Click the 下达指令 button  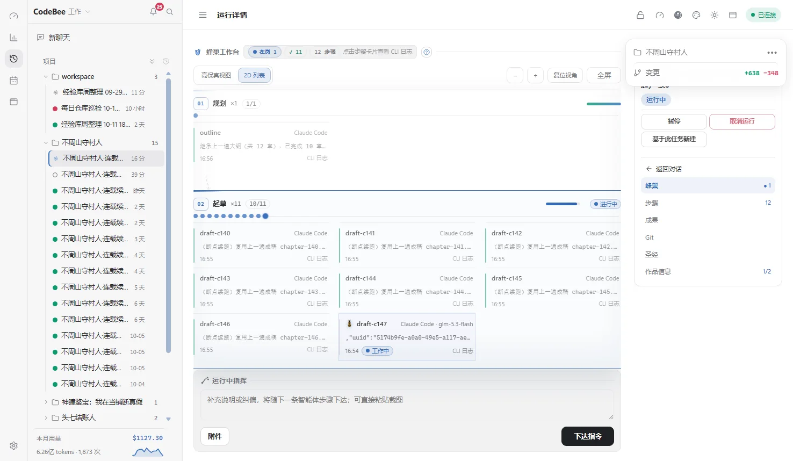pyautogui.click(x=588, y=436)
